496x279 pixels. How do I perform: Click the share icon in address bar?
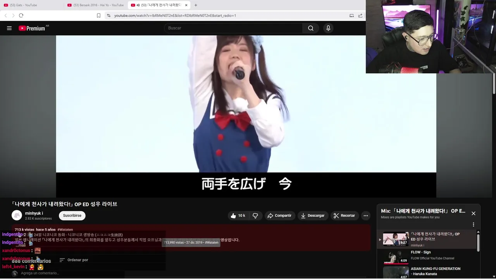pyautogui.click(x=360, y=15)
